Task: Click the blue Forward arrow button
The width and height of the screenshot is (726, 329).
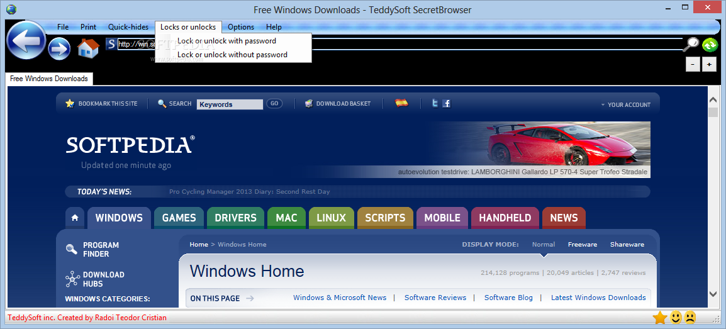Action: (x=59, y=48)
